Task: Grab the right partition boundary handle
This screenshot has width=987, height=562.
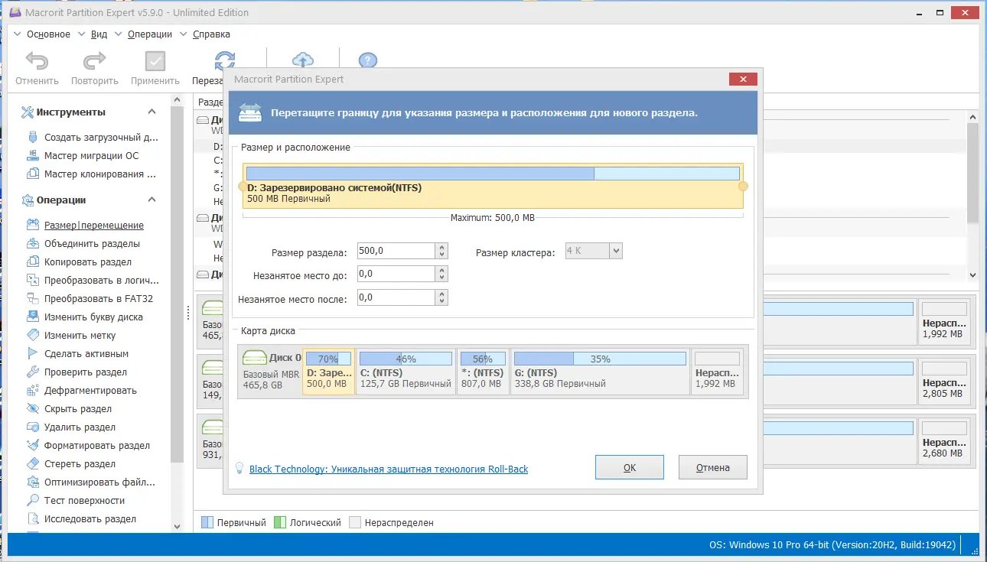Action: (x=743, y=187)
